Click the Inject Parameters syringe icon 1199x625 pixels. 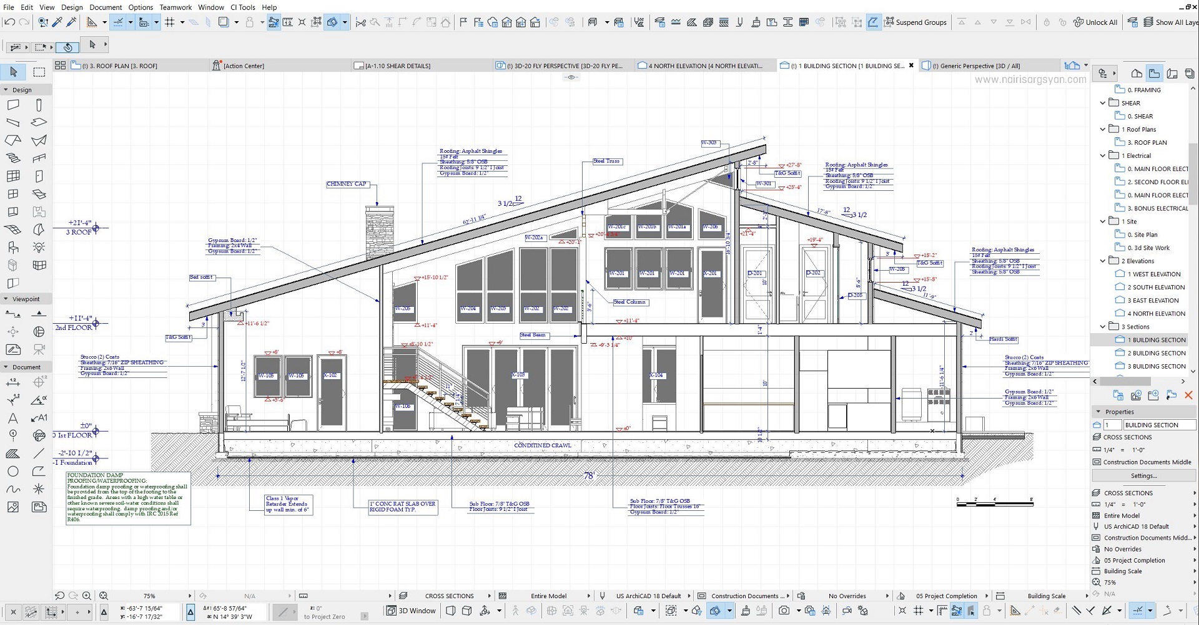click(x=71, y=22)
